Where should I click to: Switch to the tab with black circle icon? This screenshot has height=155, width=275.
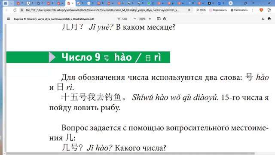(x=209, y=3)
